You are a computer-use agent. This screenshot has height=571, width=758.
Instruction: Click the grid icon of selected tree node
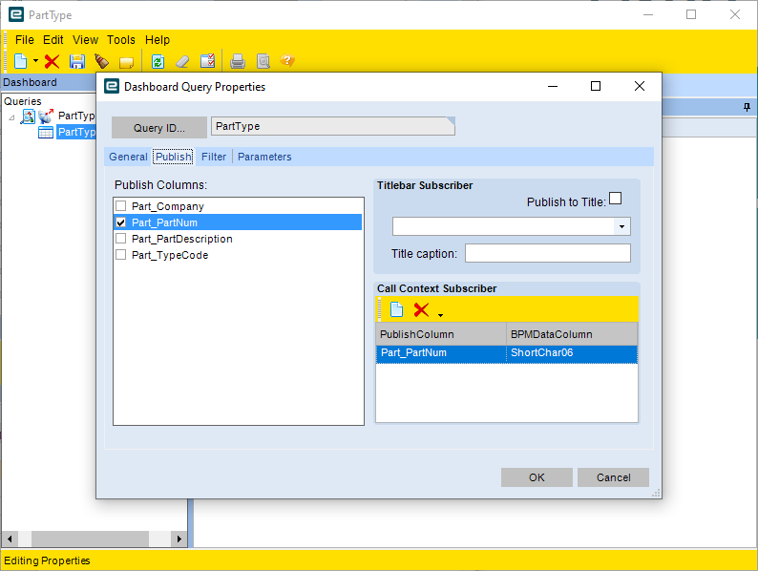(46, 132)
